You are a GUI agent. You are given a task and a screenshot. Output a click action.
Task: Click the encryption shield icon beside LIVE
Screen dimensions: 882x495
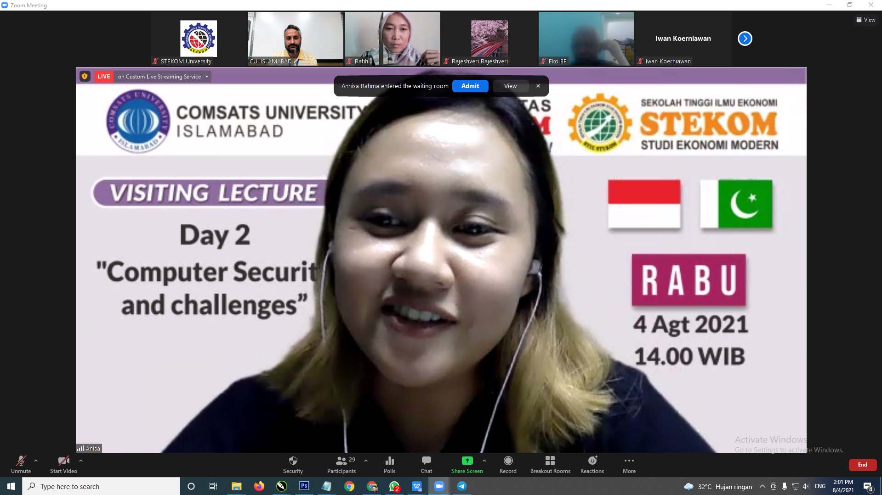tap(85, 77)
